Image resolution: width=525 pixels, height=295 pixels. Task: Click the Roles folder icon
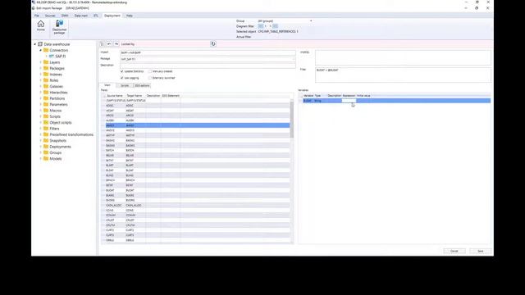coord(46,80)
